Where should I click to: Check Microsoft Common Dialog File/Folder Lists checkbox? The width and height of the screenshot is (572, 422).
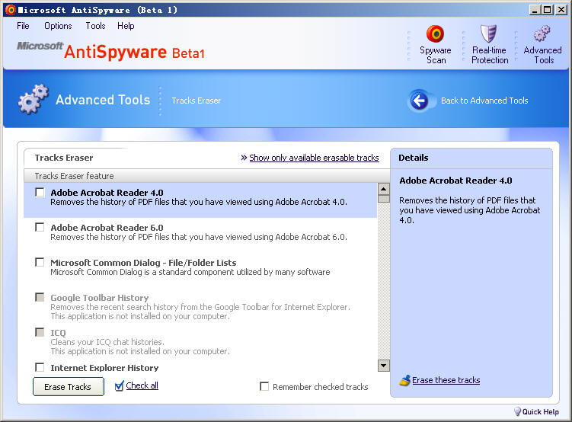tap(40, 262)
